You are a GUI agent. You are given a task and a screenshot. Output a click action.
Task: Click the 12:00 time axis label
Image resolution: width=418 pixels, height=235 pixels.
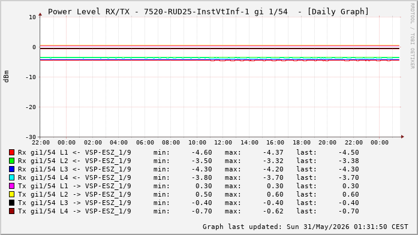point(223,143)
